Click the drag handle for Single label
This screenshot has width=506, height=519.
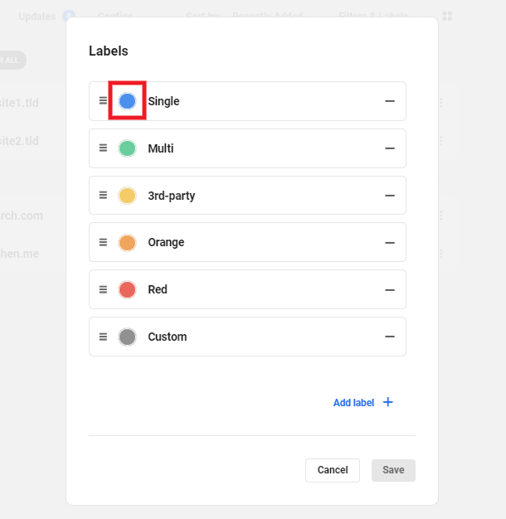point(103,101)
